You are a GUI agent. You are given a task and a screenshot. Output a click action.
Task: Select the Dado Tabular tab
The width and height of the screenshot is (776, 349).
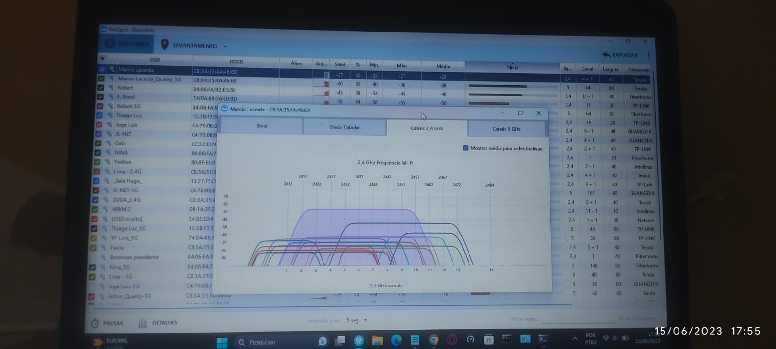345,127
